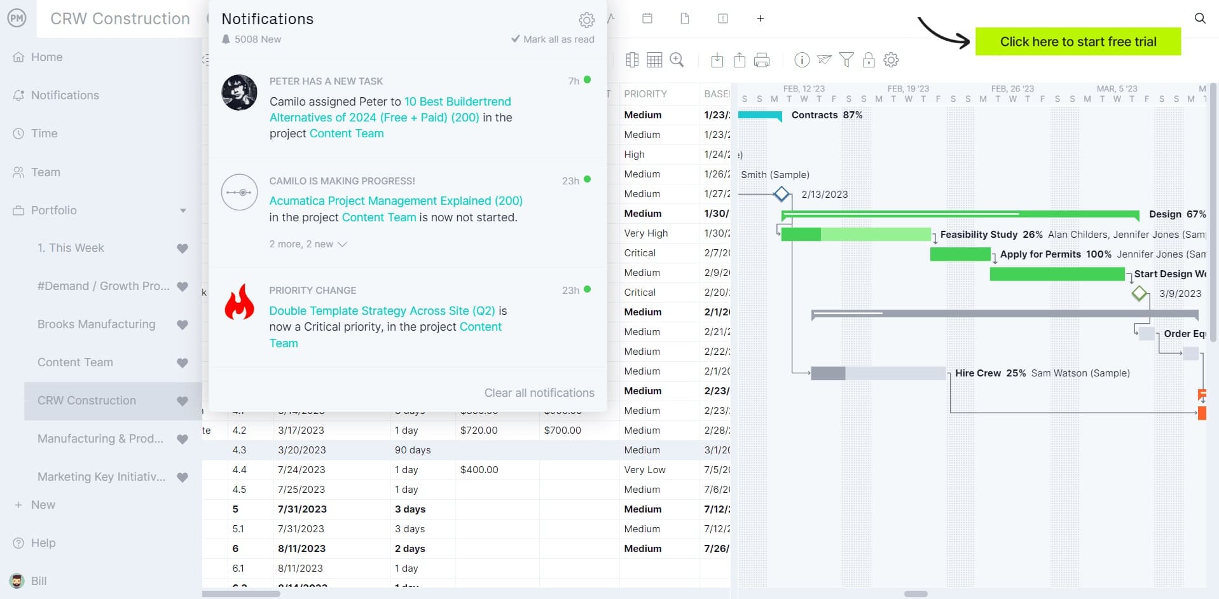Switch to the calendar view icon
This screenshot has width=1219, height=599.
[x=647, y=18]
